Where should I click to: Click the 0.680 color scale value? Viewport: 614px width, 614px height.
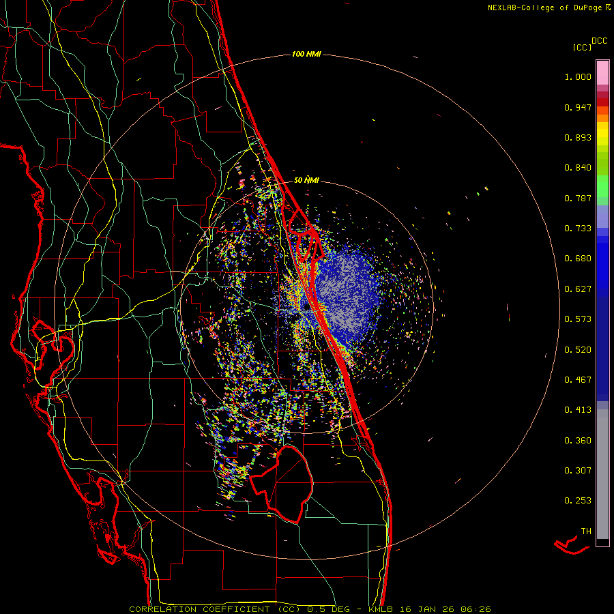point(578,259)
